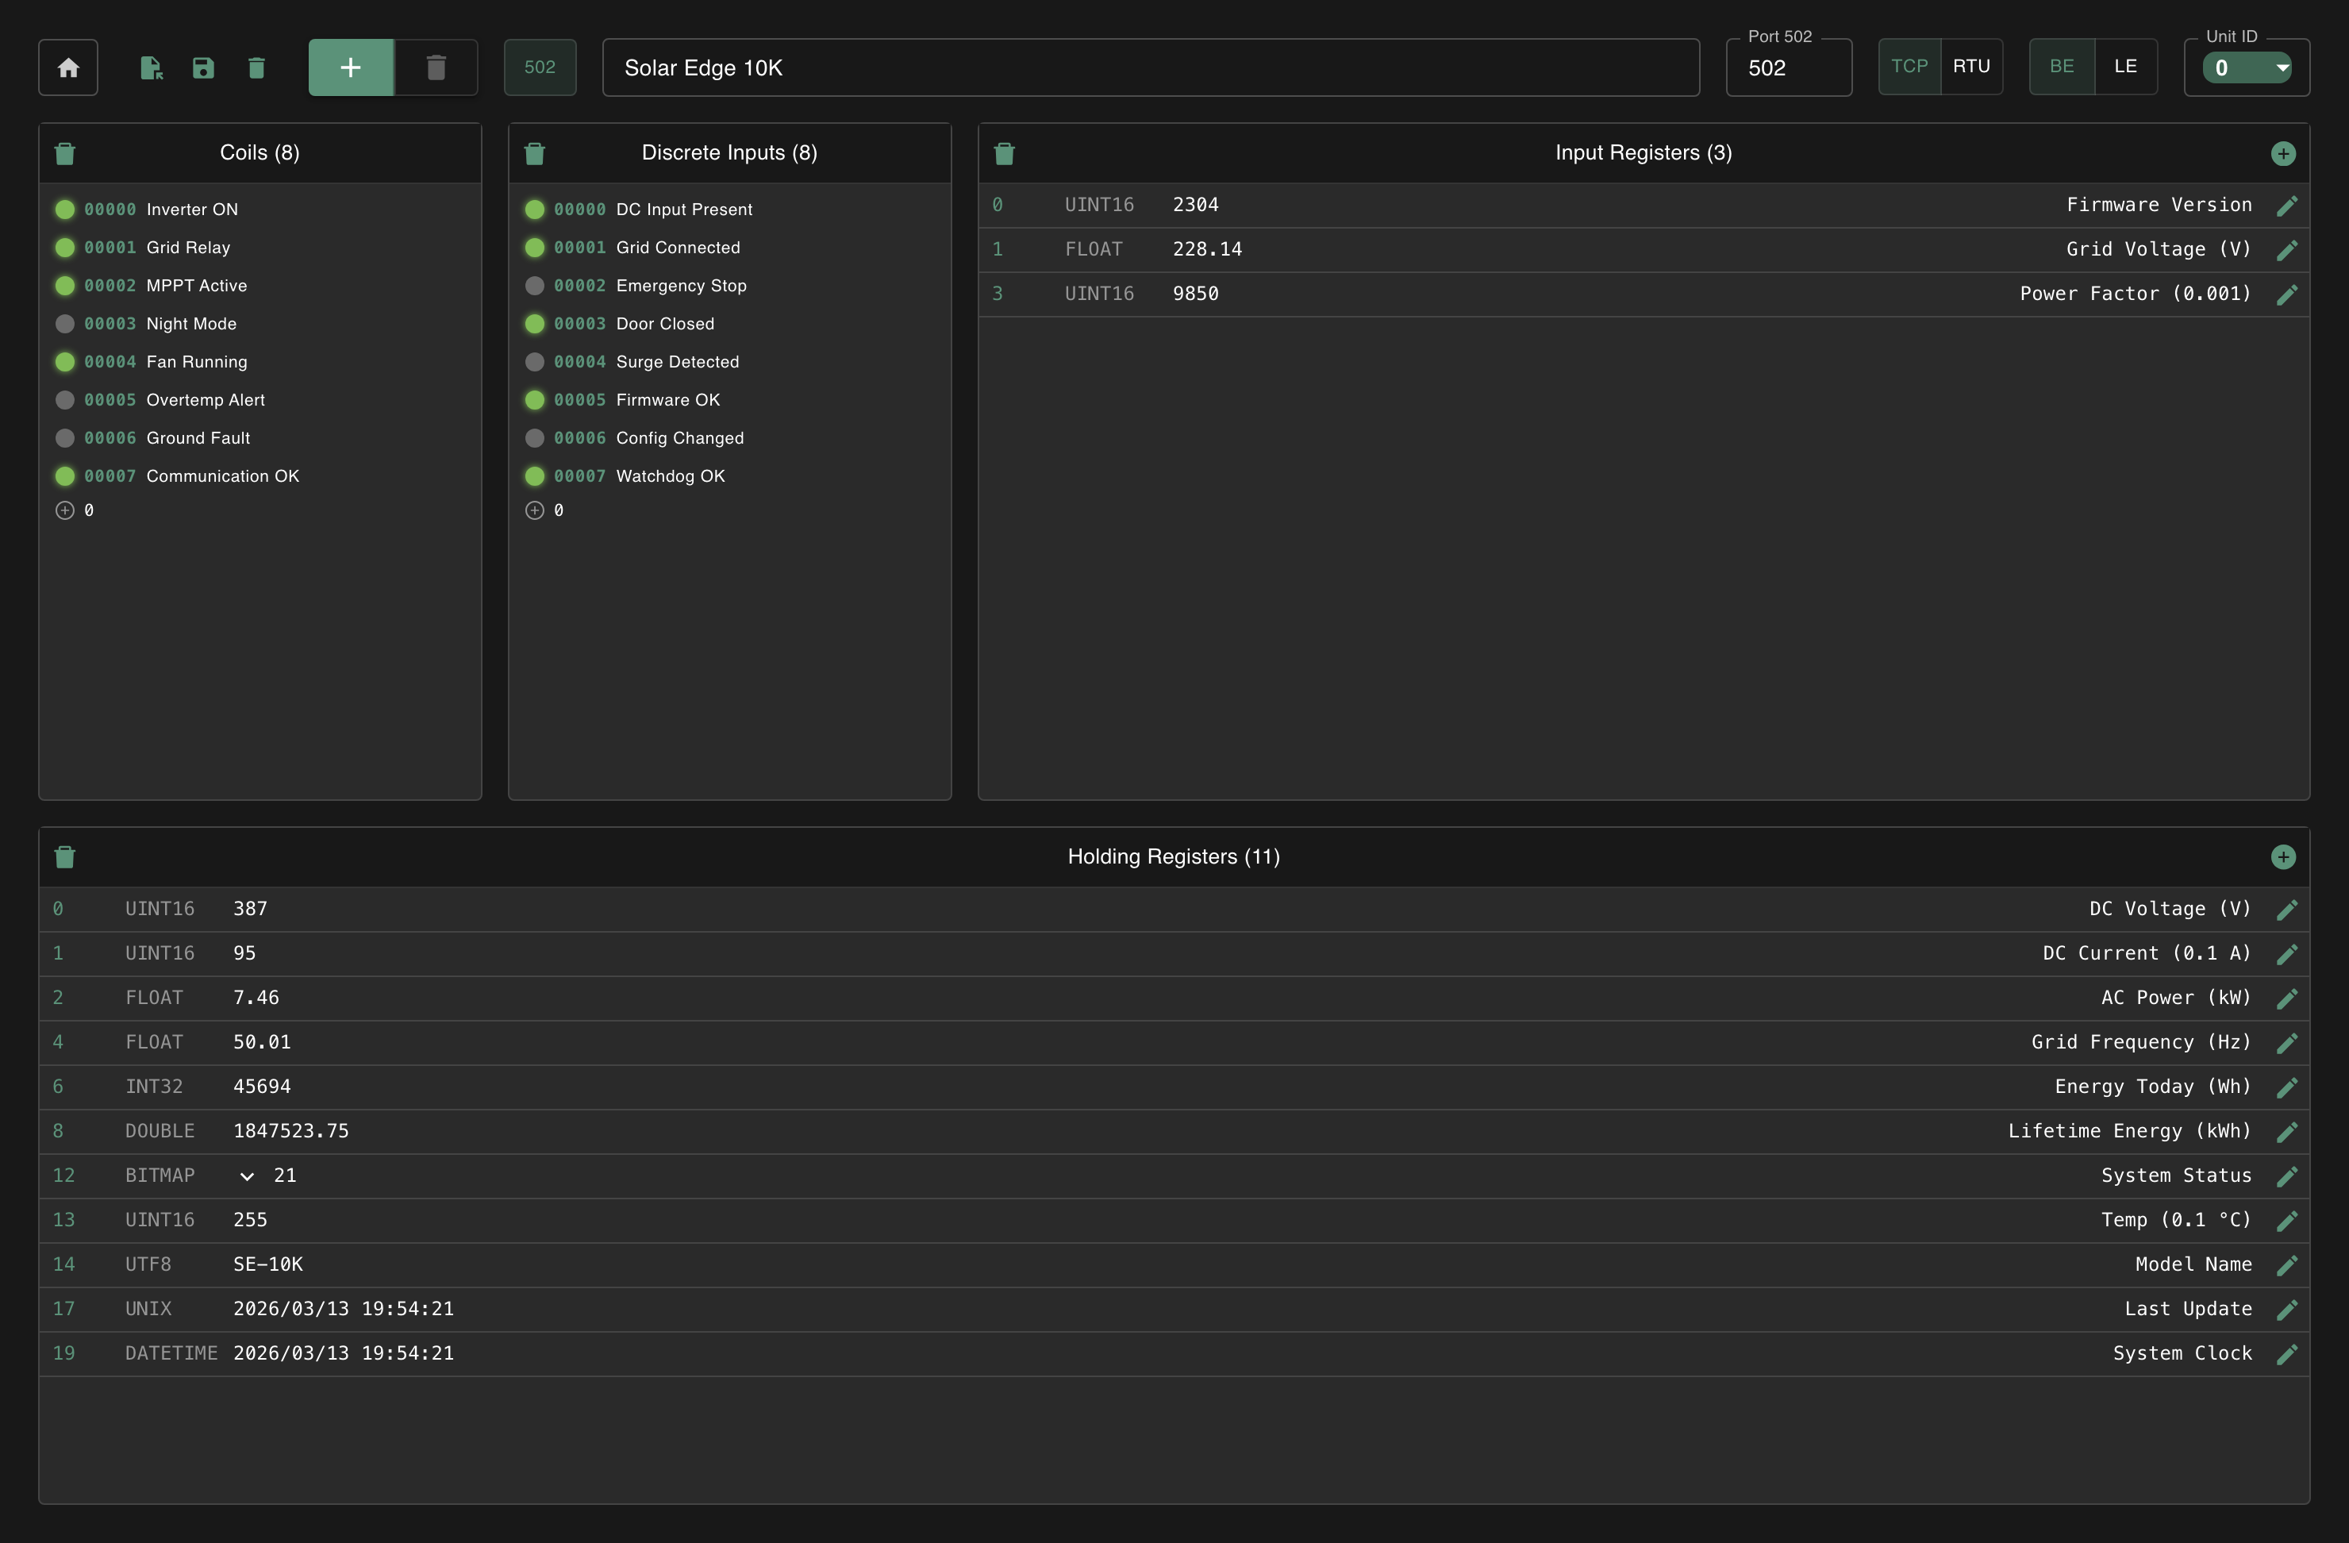Expand the System Status bitmap chevron
The width and height of the screenshot is (2349, 1543).
click(x=247, y=1176)
